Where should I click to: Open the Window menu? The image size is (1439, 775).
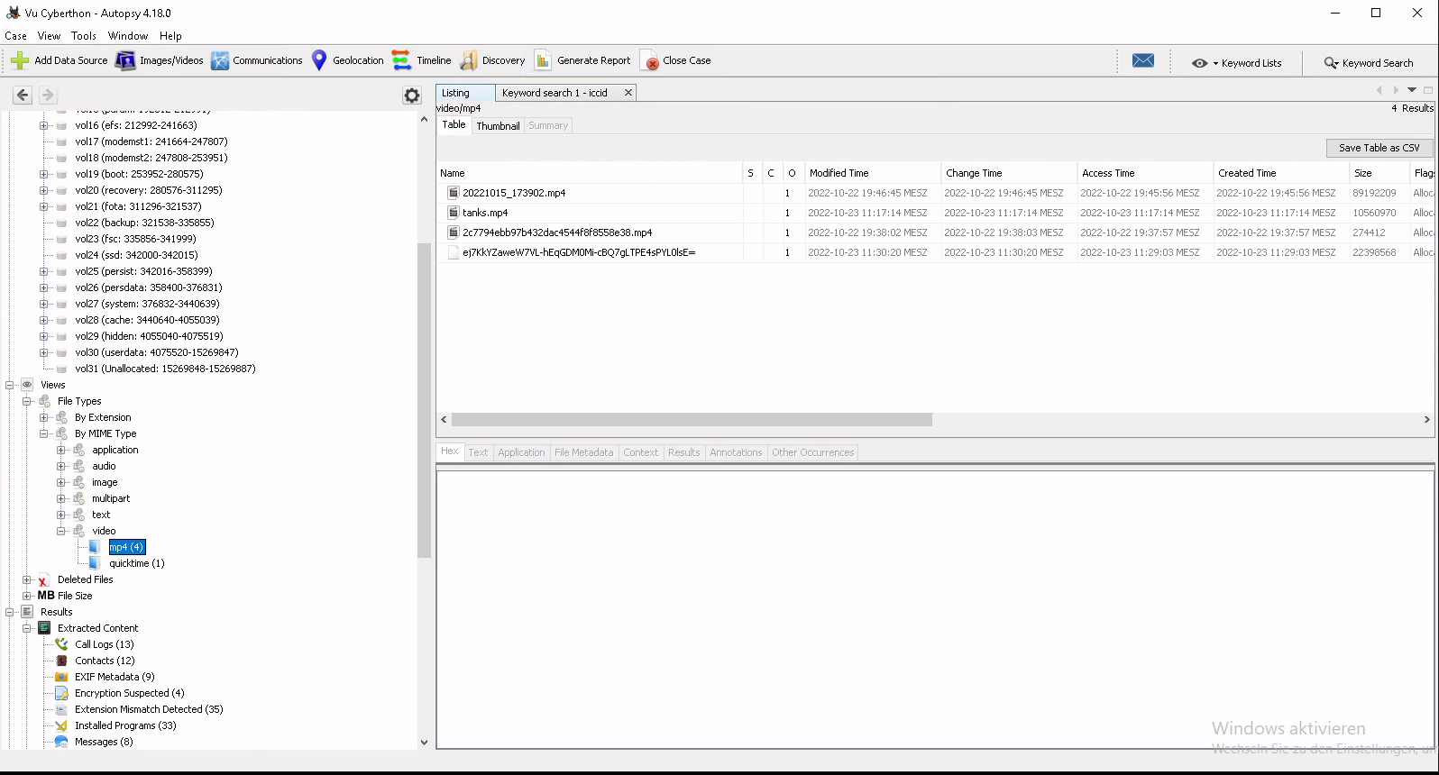click(x=128, y=36)
